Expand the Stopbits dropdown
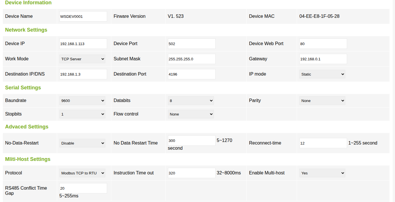 click(82, 114)
